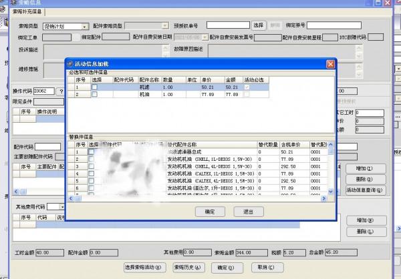Click the 替代数量 column header
Image resolution: width=401 pixels, height=279 pixels.
(269, 145)
